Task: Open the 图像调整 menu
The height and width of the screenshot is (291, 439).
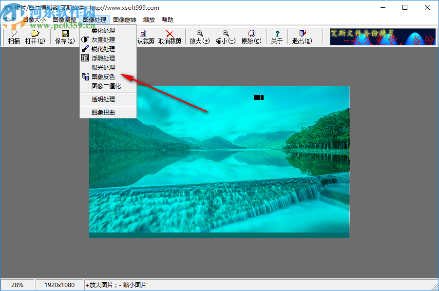Action: click(64, 19)
